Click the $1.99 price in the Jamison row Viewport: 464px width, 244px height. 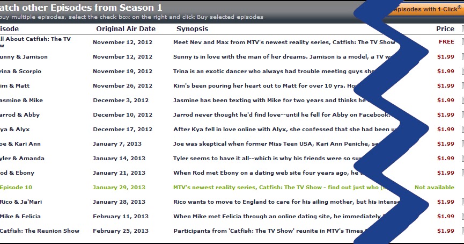tap(446, 56)
